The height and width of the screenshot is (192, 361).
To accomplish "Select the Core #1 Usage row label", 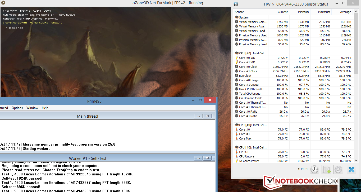I will point(249,85).
